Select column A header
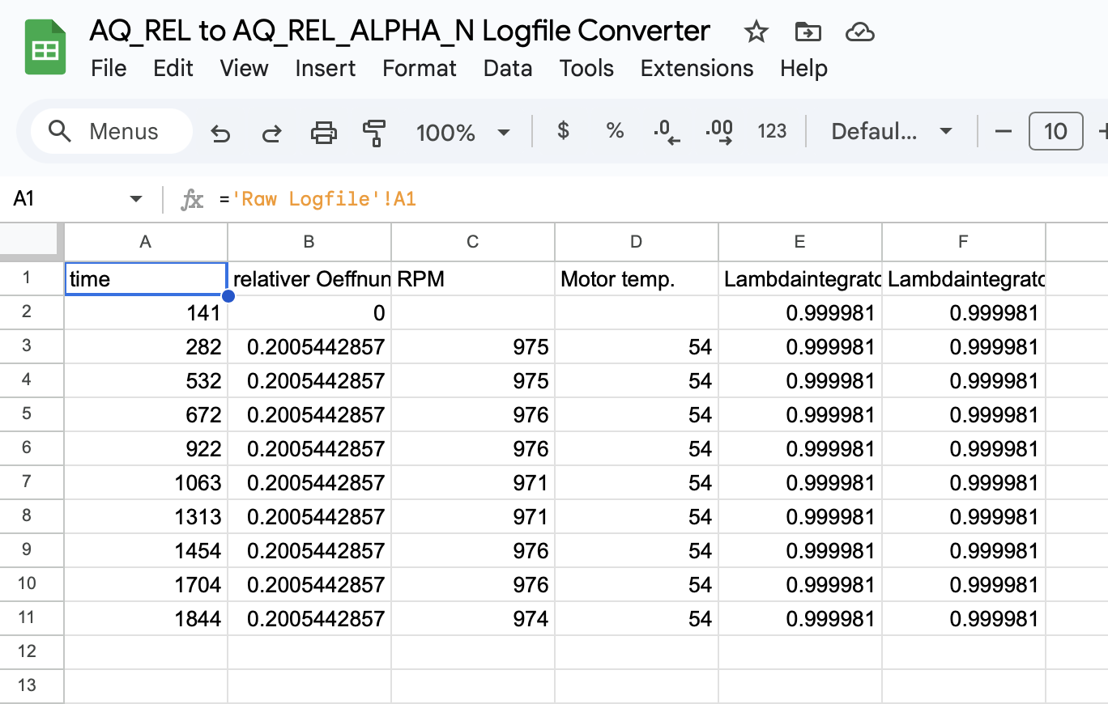1108x704 pixels. [146, 242]
